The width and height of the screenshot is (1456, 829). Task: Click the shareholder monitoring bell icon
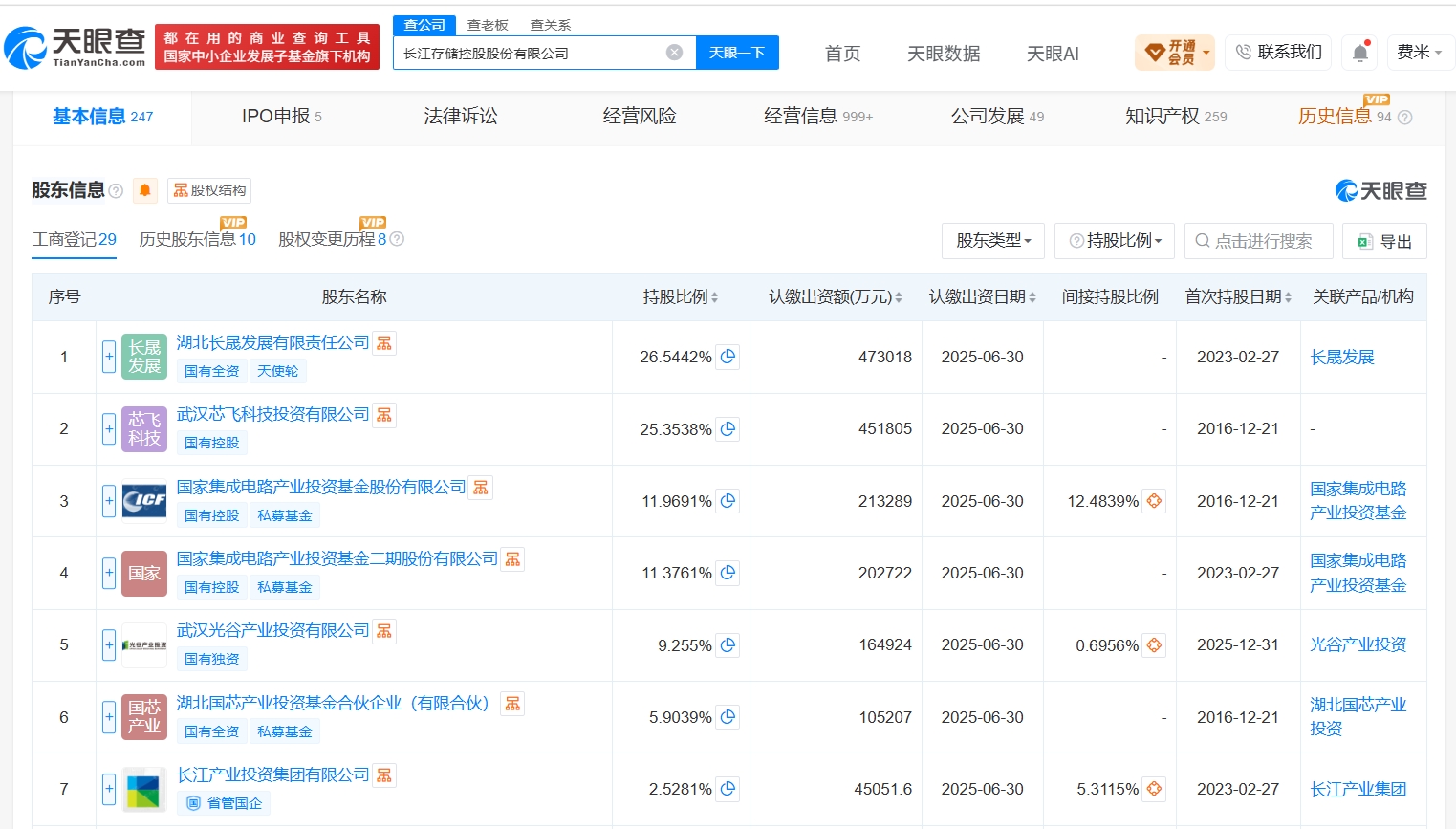145,190
